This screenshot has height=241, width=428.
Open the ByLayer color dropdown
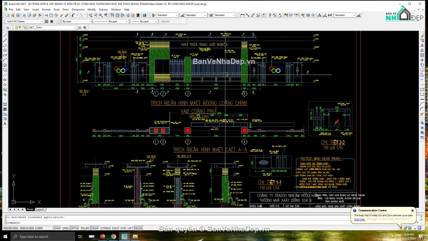click(x=75, y=21)
